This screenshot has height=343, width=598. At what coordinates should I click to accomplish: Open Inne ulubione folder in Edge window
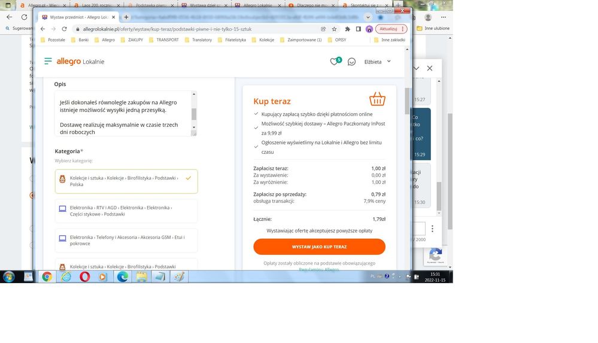point(433,28)
